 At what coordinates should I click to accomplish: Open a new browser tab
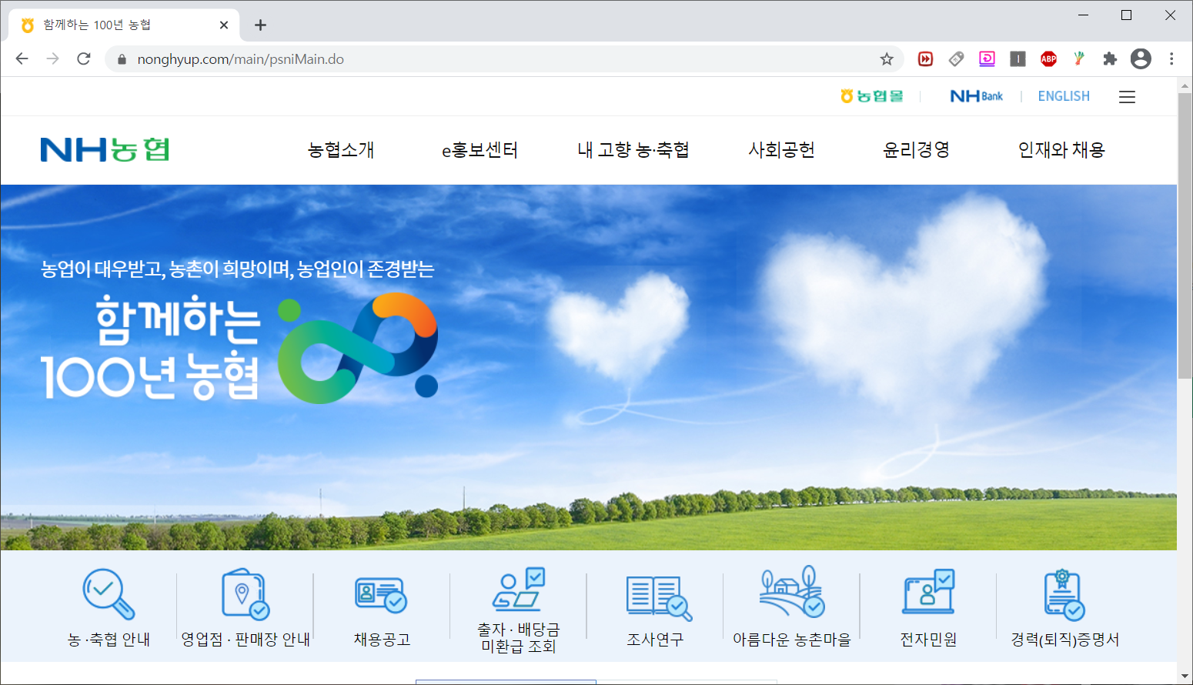pos(261,25)
